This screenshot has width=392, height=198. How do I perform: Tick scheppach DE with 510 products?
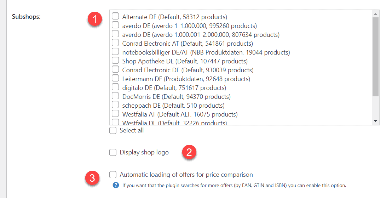click(115, 104)
